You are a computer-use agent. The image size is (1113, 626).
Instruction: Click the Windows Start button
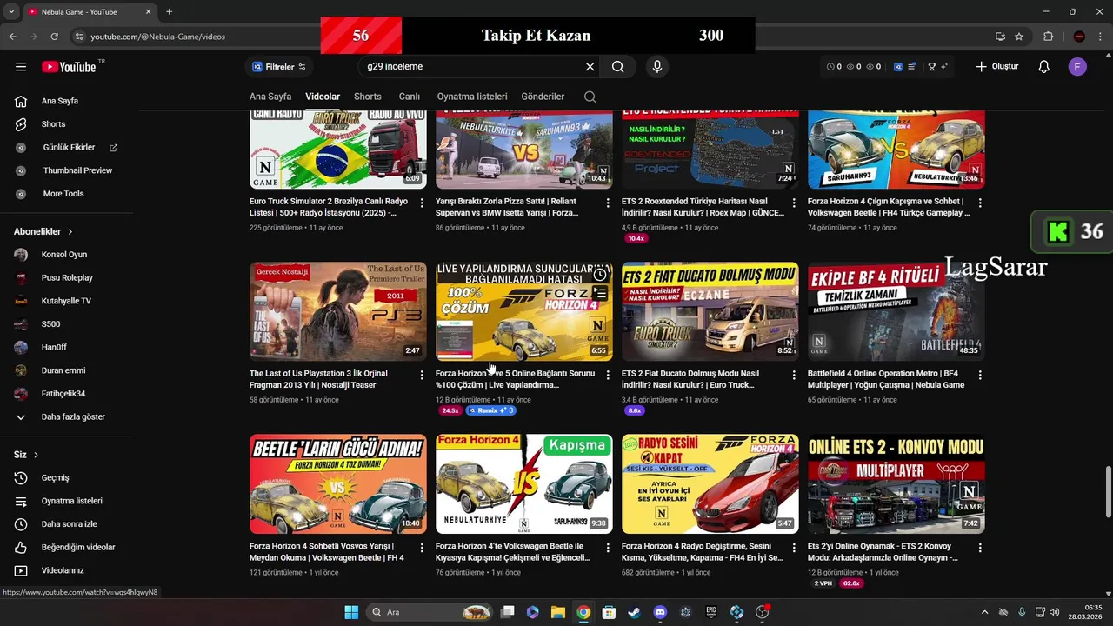(x=351, y=612)
